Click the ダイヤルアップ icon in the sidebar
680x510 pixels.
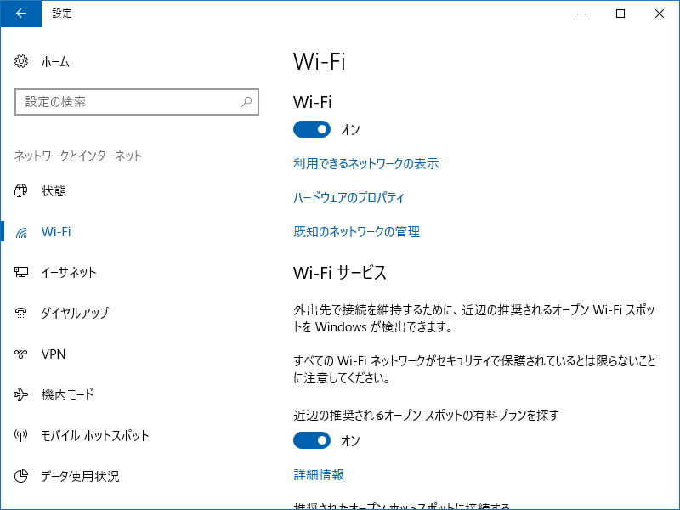point(21,313)
